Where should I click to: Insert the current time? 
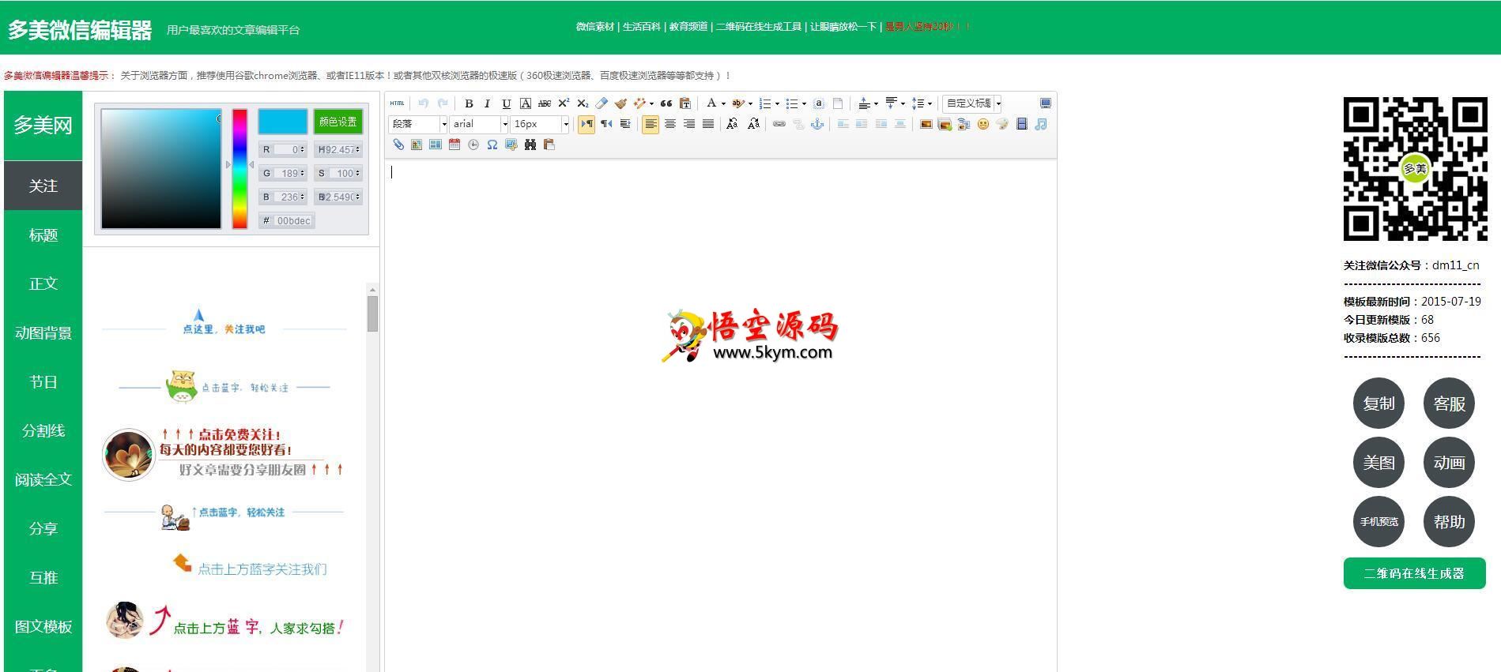point(473,145)
